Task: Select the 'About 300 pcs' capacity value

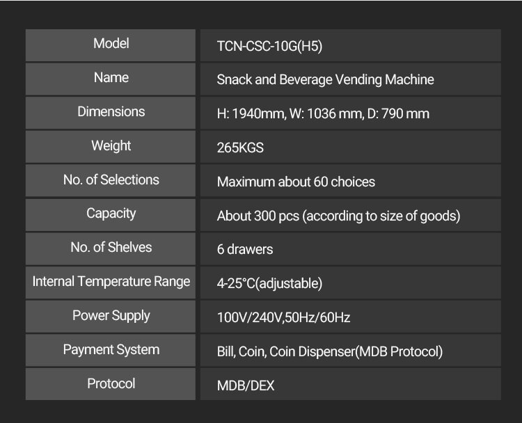Action: pyautogui.click(x=338, y=216)
